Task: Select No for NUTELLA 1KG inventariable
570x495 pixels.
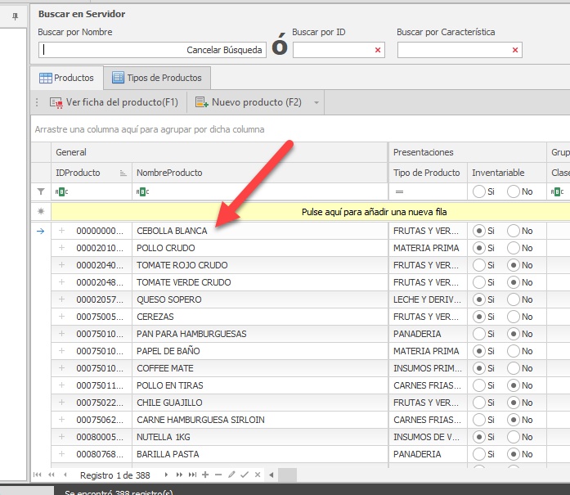Action: (x=514, y=437)
